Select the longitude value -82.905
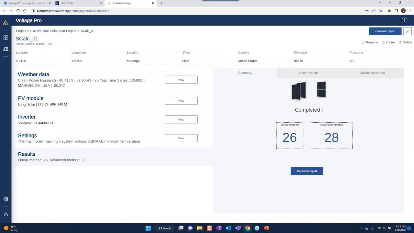The height and width of the screenshot is (233, 414). point(77,61)
